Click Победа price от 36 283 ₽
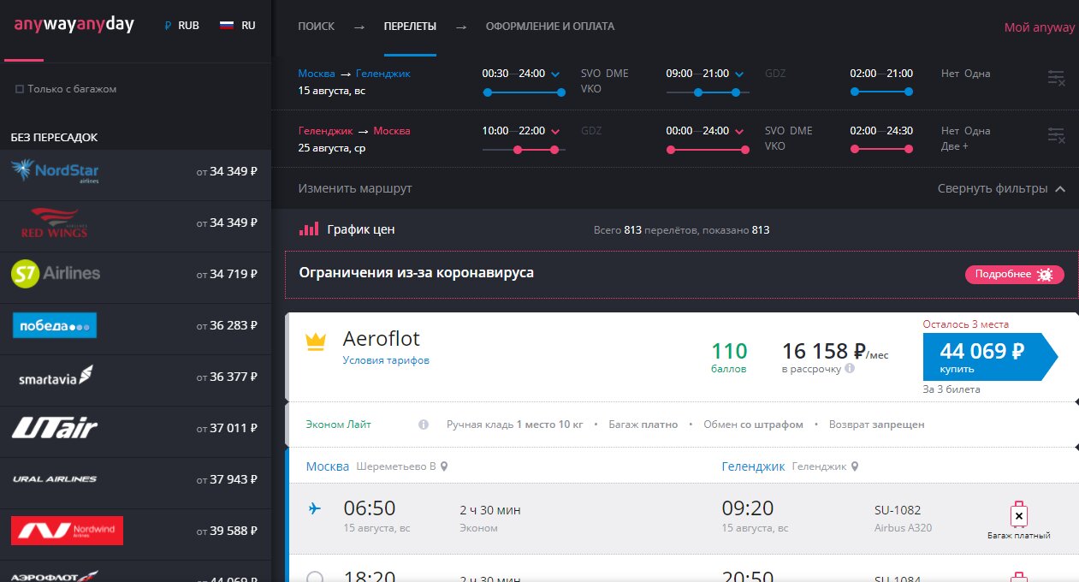1079x582 pixels. click(227, 325)
